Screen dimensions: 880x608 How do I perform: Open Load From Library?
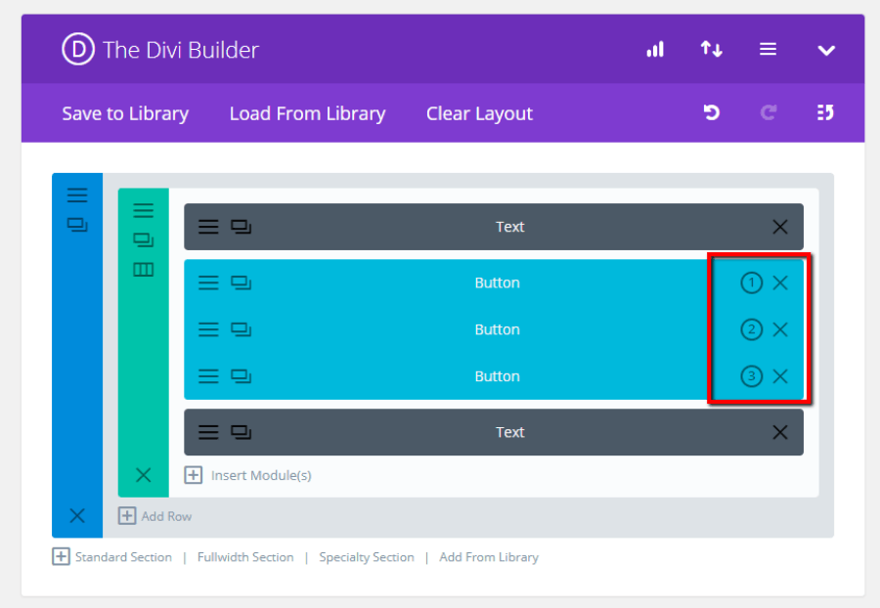307,113
